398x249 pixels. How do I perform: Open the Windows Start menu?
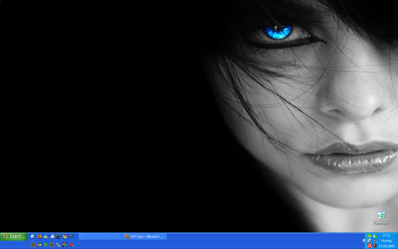13,237
